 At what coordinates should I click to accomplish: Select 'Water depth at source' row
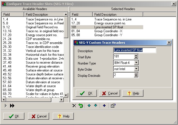pyautogui.click(x=33, y=86)
